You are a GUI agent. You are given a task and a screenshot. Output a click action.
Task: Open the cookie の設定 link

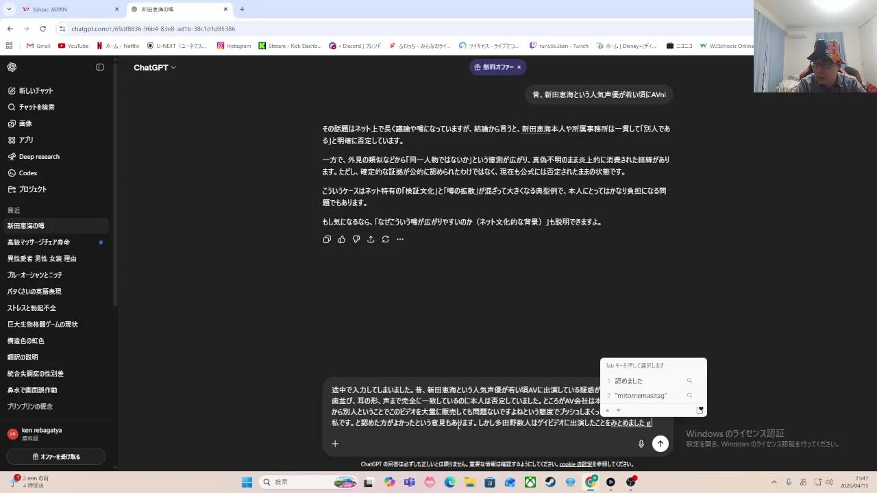click(576, 464)
